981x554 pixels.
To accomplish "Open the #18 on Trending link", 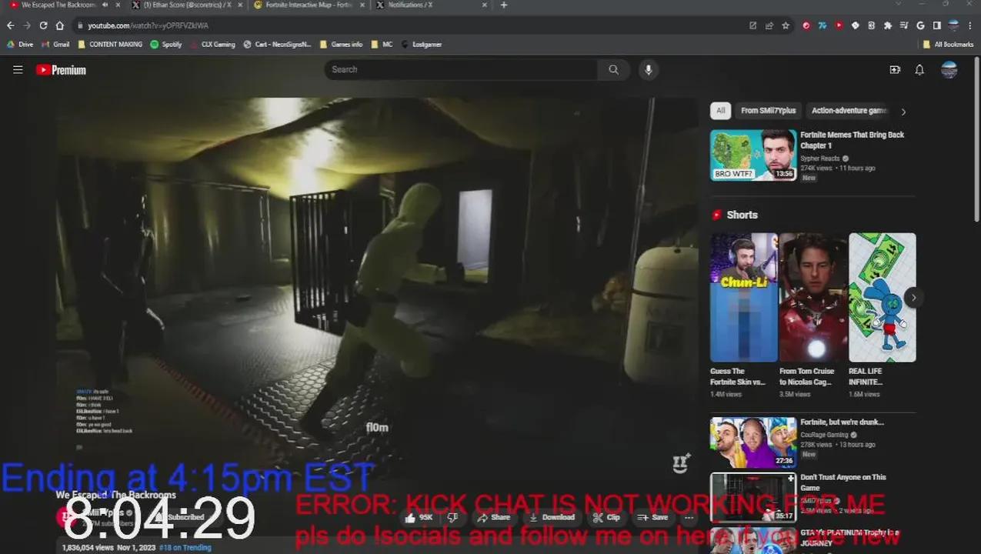I will click(x=185, y=548).
